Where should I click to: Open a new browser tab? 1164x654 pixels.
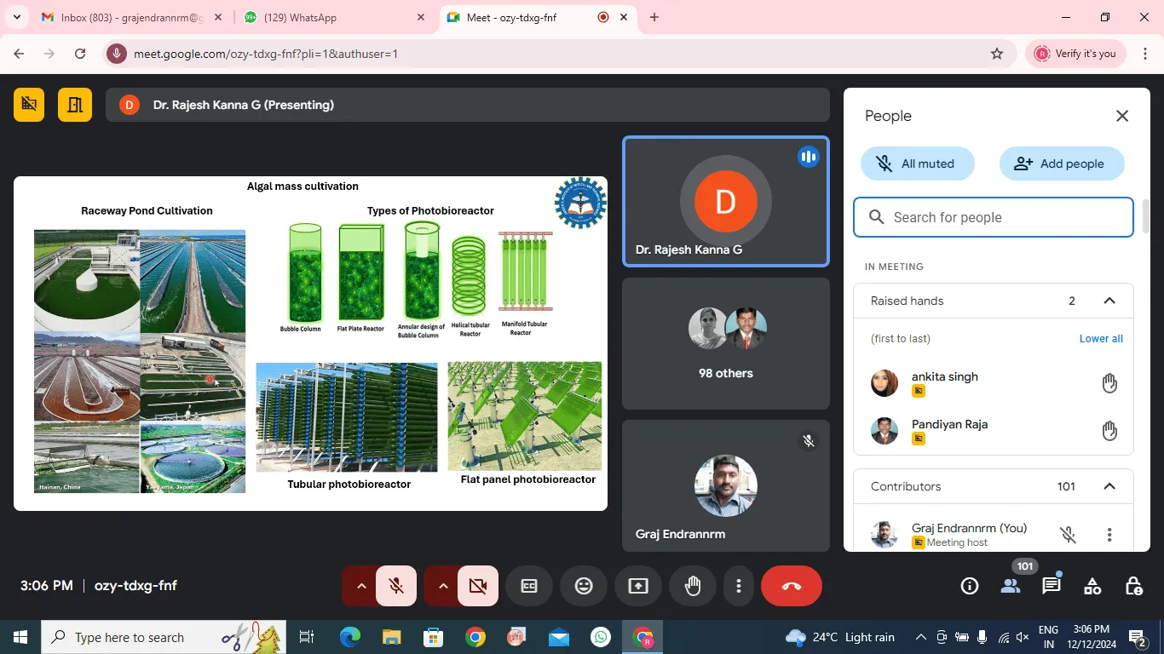click(654, 17)
